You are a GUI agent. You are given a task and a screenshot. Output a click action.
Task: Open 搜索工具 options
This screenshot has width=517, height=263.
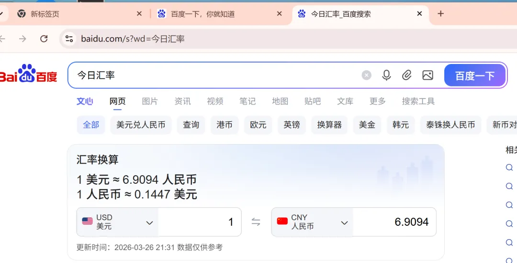point(418,101)
